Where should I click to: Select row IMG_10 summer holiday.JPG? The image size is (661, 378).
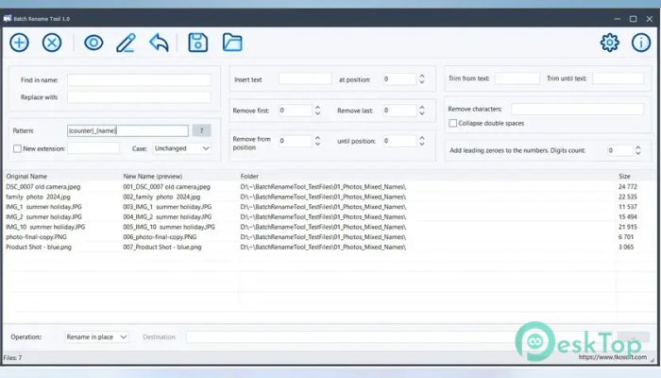330,227
